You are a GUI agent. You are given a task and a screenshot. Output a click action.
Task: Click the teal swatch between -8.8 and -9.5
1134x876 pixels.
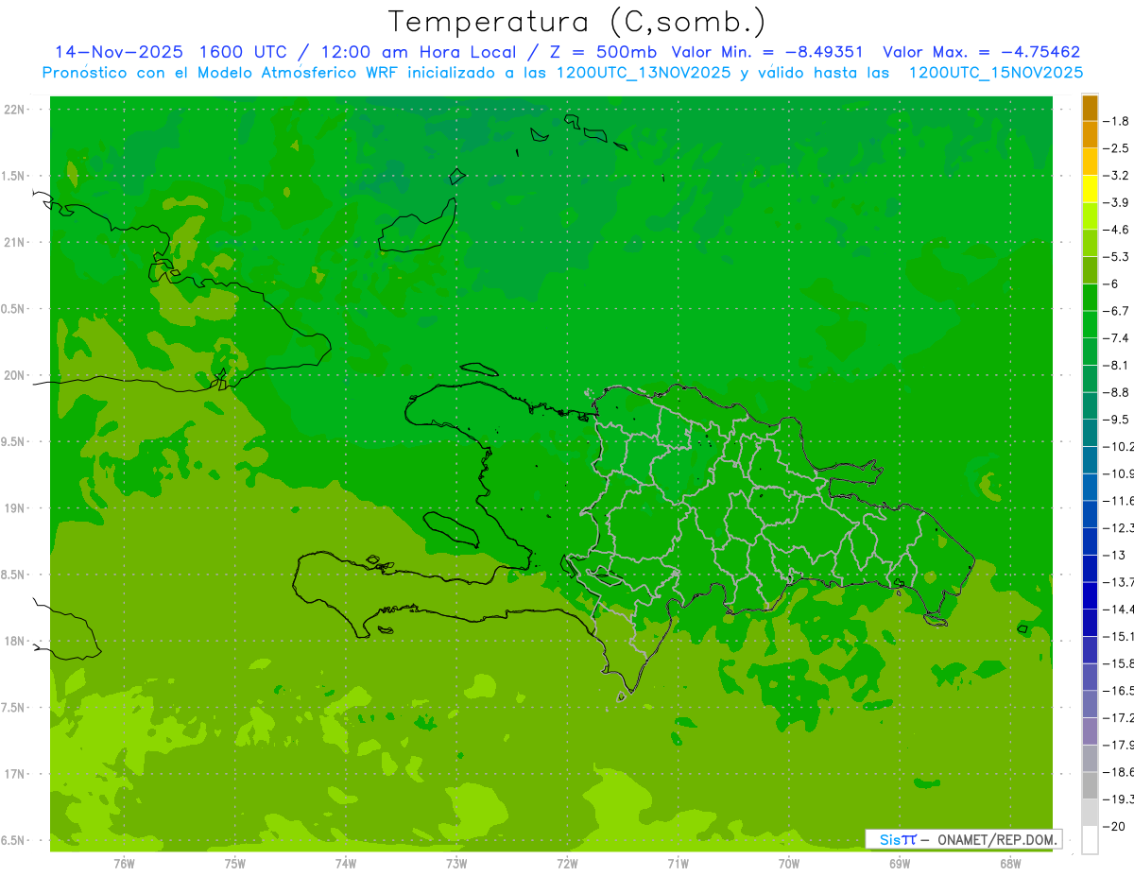tap(1090, 406)
